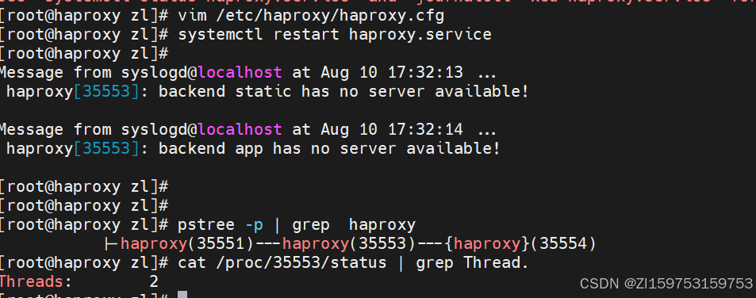Click 'backend static has no server available!' text
Image resolution: width=756 pixels, height=298 pixels.
(343, 91)
